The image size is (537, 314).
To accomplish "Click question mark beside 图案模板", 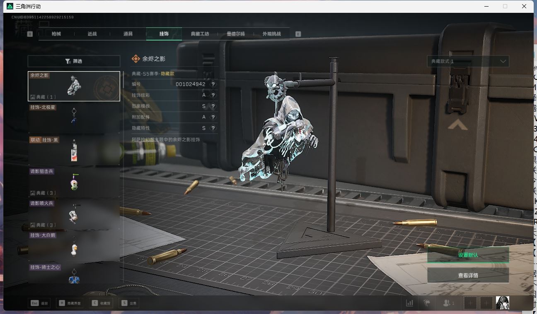I will pyautogui.click(x=213, y=106).
